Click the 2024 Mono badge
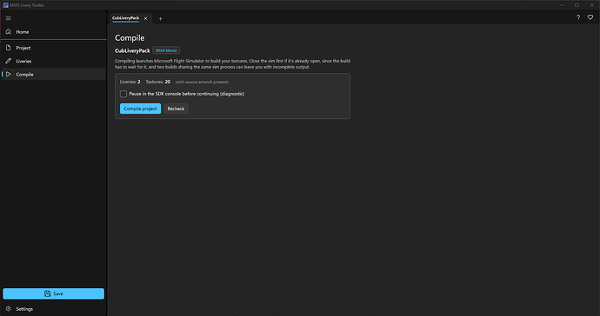The height and width of the screenshot is (316, 600). [x=166, y=50]
